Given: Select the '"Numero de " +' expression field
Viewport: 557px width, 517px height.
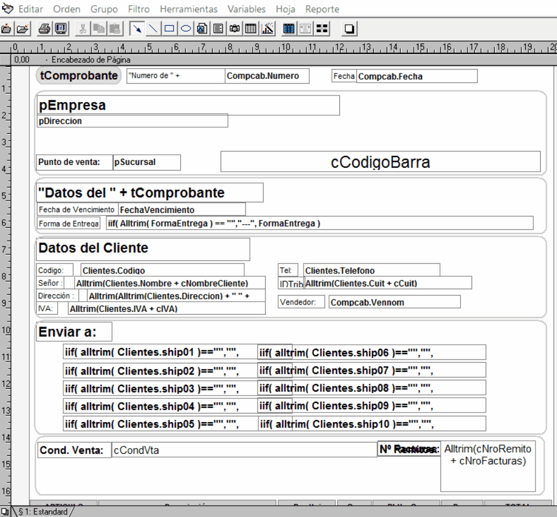Looking at the screenshot, I should point(176,76).
